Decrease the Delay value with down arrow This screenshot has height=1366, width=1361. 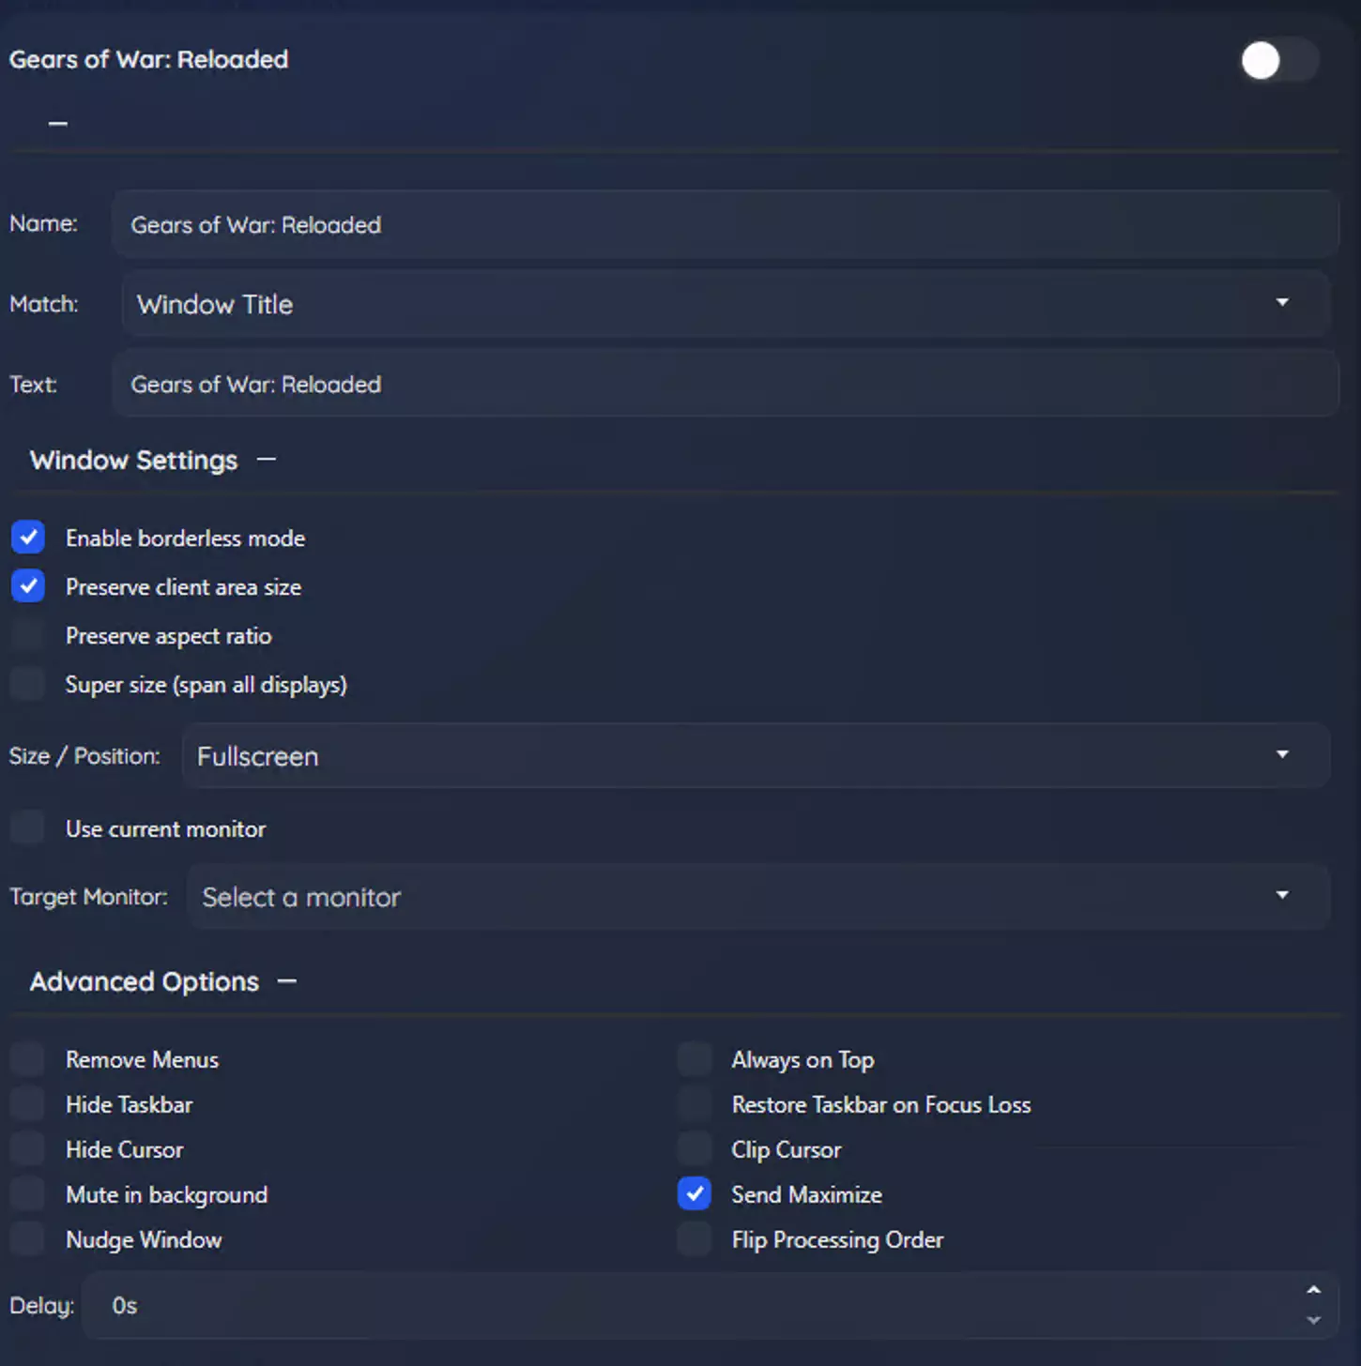pyautogui.click(x=1314, y=1320)
